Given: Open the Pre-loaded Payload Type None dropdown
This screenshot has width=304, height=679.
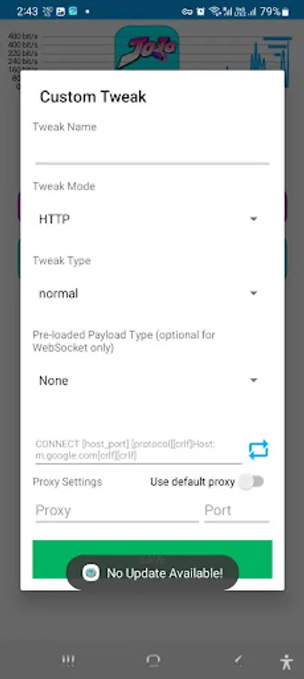Looking at the screenshot, I should pyautogui.click(x=148, y=381).
